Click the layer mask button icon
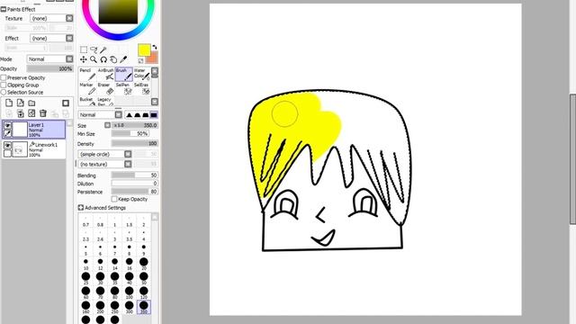 tap(66, 103)
